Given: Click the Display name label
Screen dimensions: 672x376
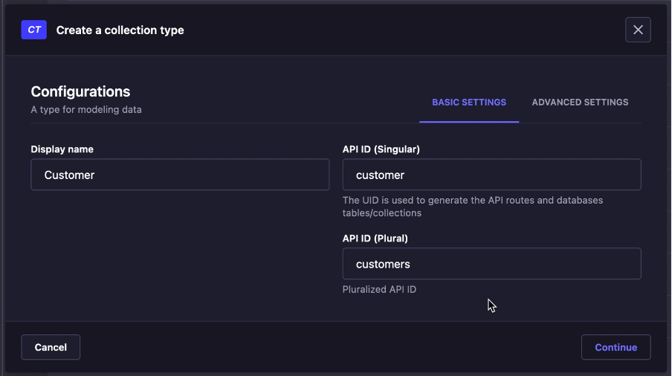Looking at the screenshot, I should (62, 149).
